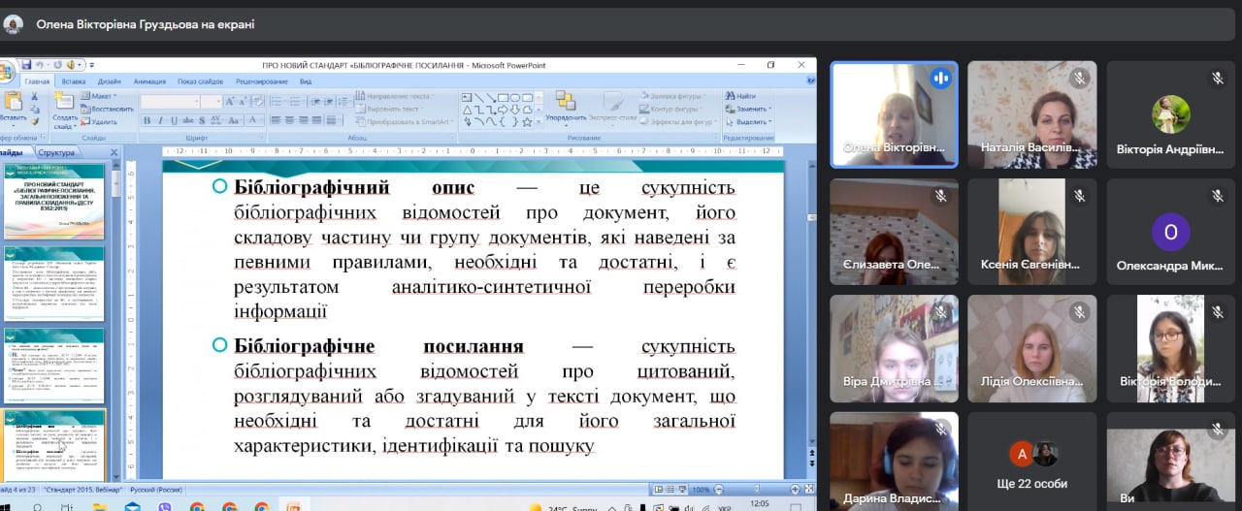This screenshot has width=1242, height=511.
Task: Toggle Bold text formatting
Action: (x=147, y=121)
